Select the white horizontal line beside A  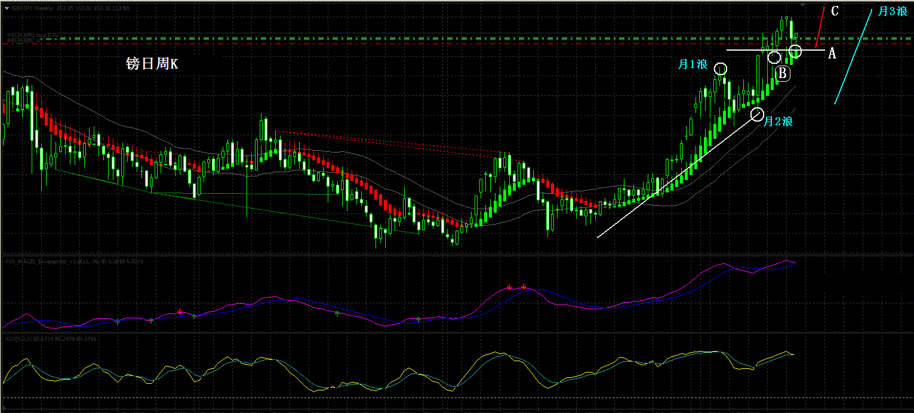(x=775, y=50)
